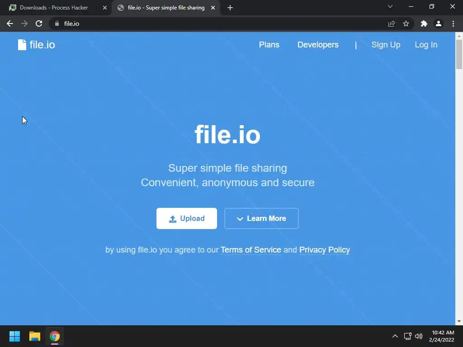Viewport: 463px width, 347px height.
Task: Click the large file.io heading text
Action: 227,135
